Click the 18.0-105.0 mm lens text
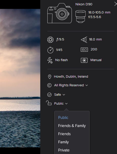 pyautogui.click(x=99, y=12)
